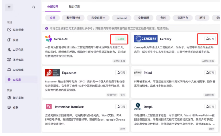The image size is (221, 136).
Task: Switch to the 我的订阅 tab
Action: tap(74, 7)
